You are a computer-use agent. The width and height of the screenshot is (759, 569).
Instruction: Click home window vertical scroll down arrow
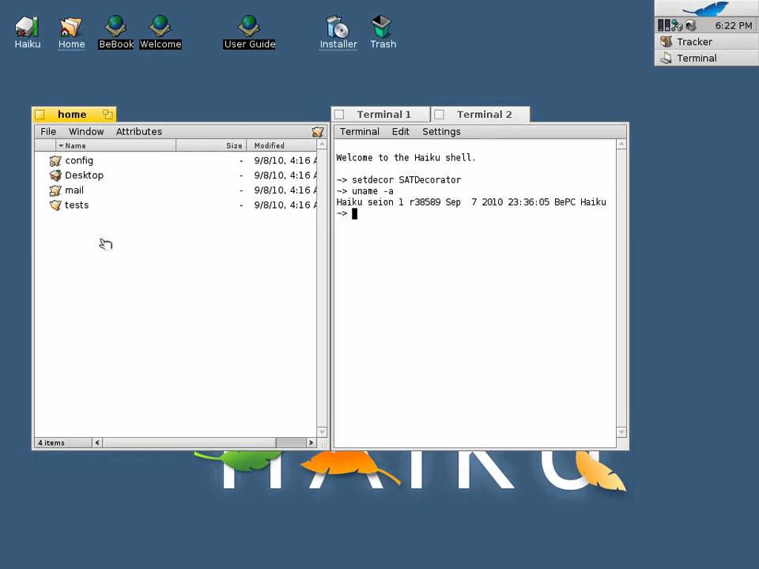point(322,431)
